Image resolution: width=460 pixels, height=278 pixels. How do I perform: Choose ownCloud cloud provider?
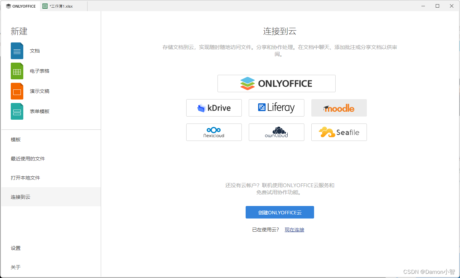point(277,132)
